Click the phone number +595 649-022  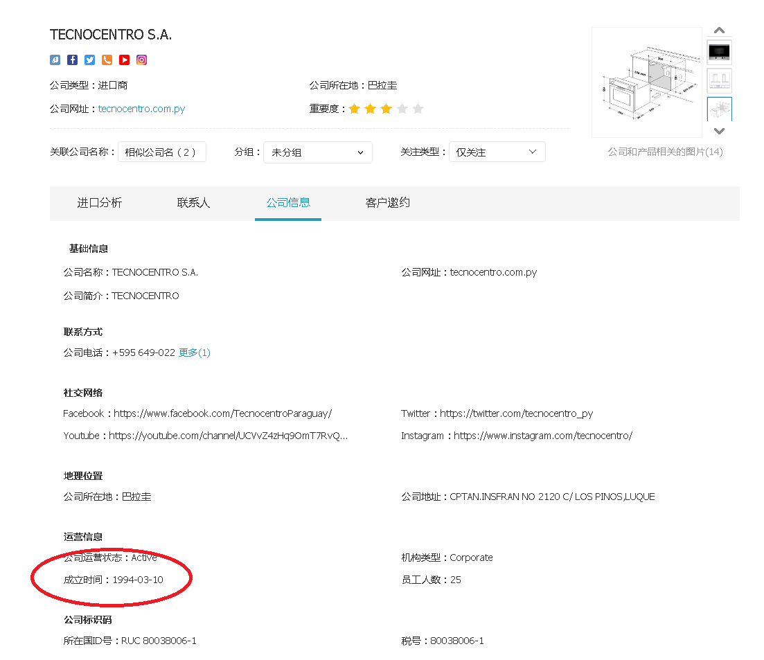pos(143,353)
